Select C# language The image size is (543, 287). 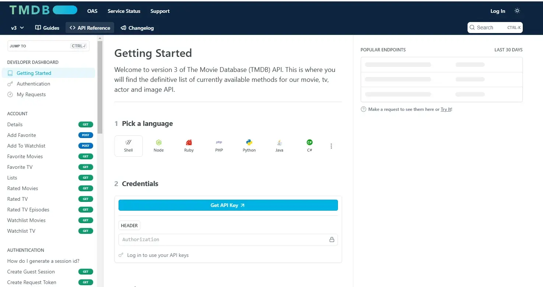click(x=310, y=146)
